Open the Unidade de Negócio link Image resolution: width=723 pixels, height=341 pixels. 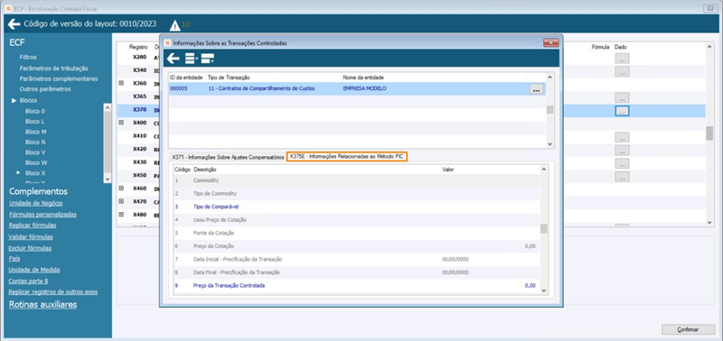36,203
